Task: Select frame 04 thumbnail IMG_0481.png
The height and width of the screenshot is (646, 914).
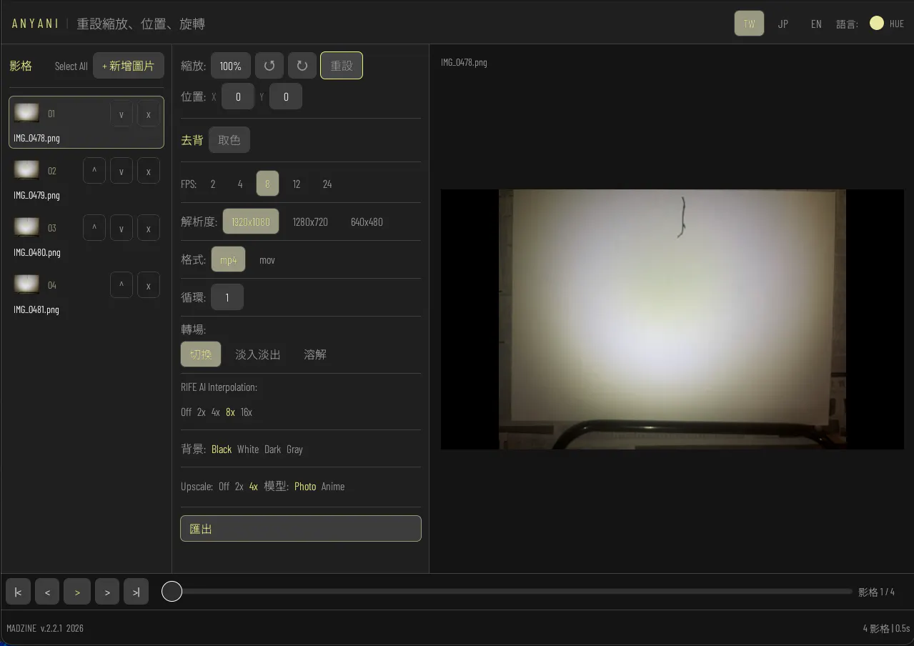Action: tap(27, 284)
